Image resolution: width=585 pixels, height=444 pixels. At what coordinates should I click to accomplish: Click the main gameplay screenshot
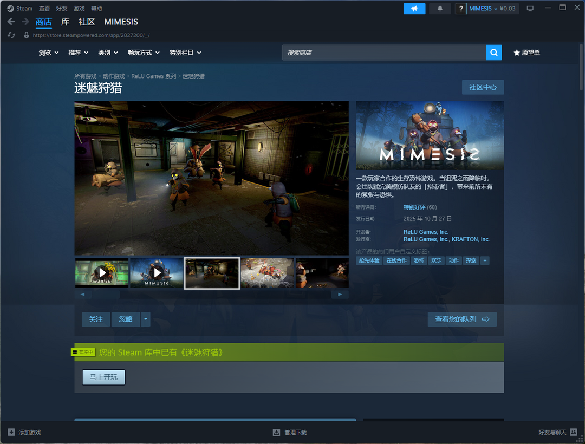point(212,178)
